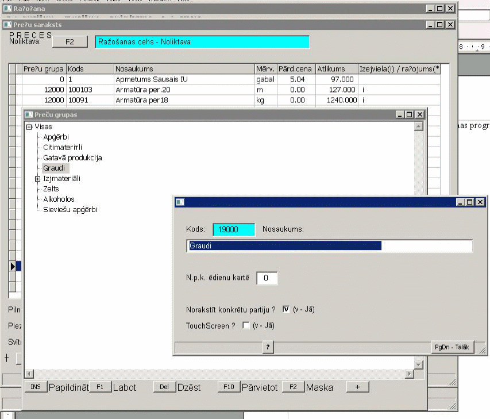Click the F2 button beside Noliktava

point(70,42)
